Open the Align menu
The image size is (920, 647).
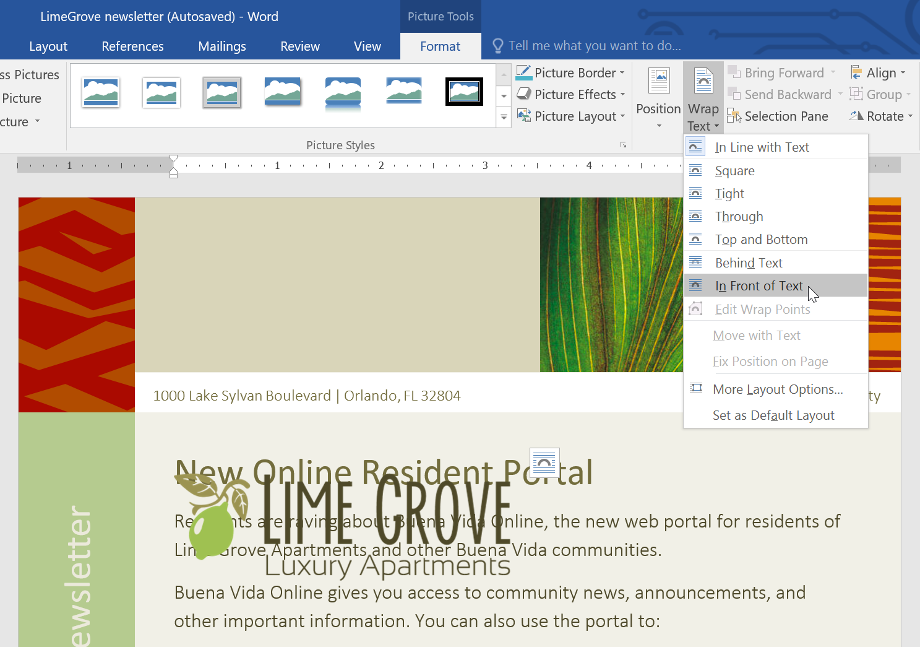(x=879, y=72)
